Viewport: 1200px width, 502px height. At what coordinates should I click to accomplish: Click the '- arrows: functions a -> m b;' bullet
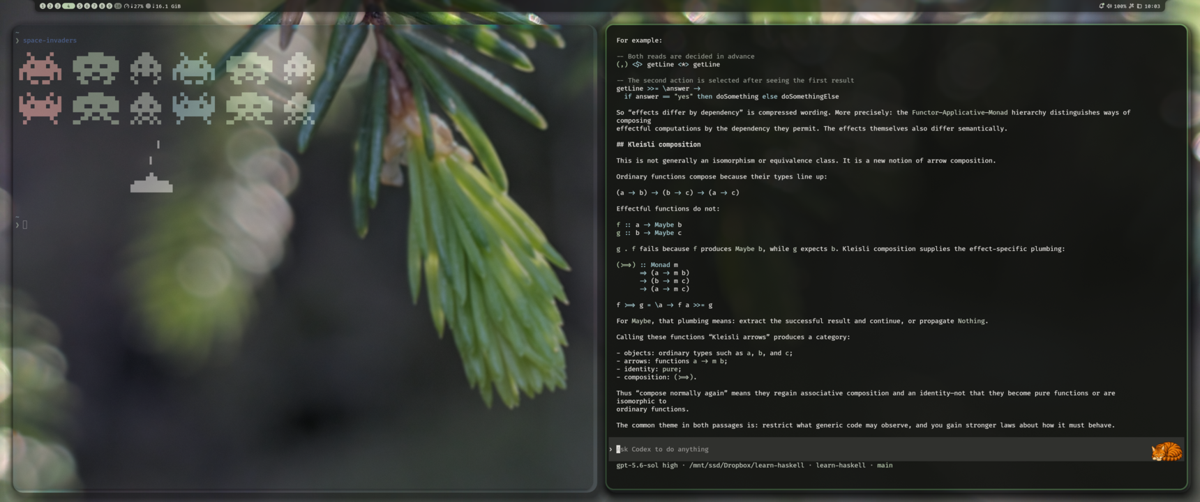(672, 361)
